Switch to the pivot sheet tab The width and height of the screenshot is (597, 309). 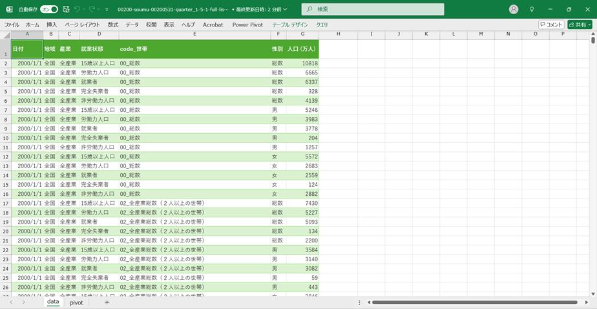[x=76, y=302]
